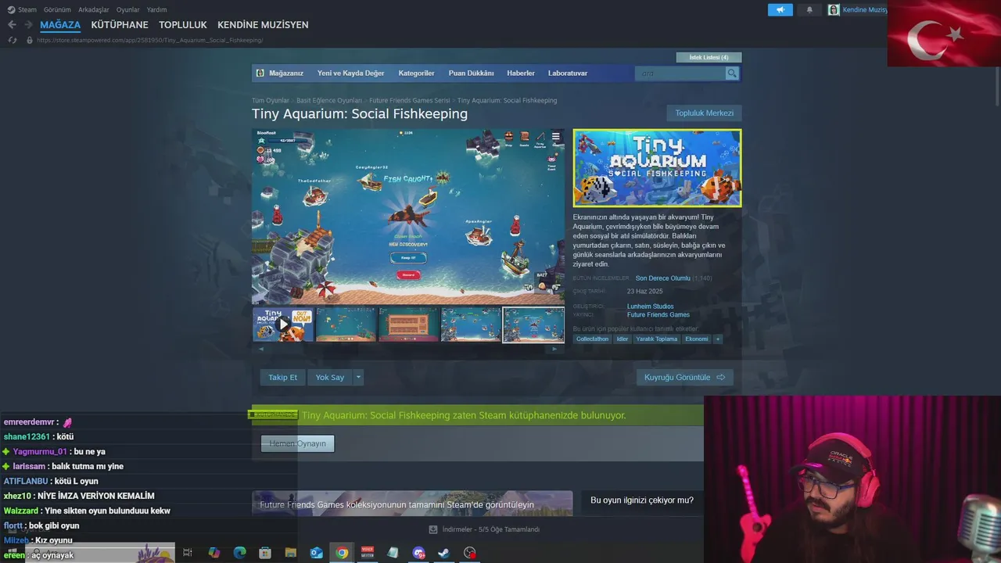Reload the Steam store page

12,40
